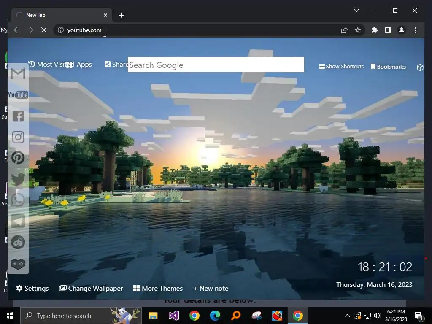Viewport: 432px width, 324px height.
Task: Click the Thursday, March 16, 2023 date
Action: coord(374,285)
